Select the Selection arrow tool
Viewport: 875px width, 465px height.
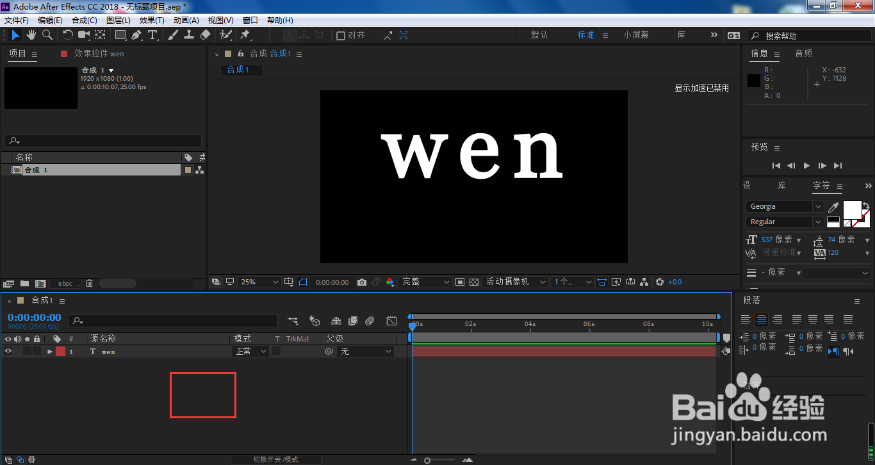(16, 35)
